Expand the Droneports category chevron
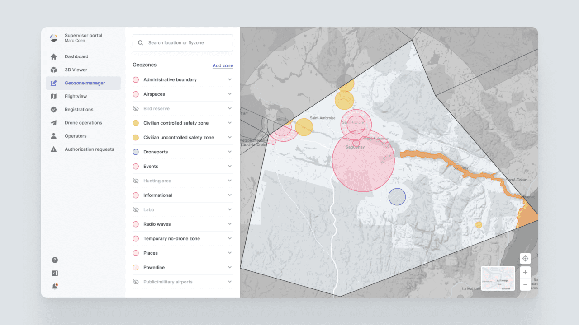 230,152
